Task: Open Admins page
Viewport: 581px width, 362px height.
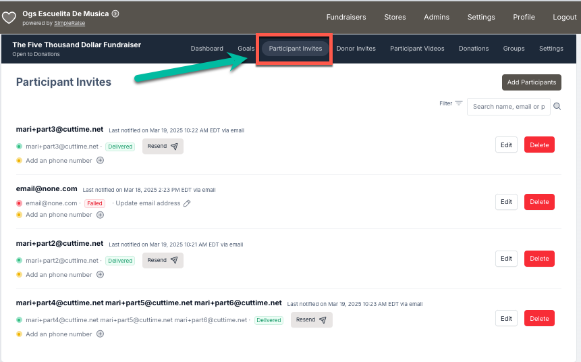Action: 437,17
